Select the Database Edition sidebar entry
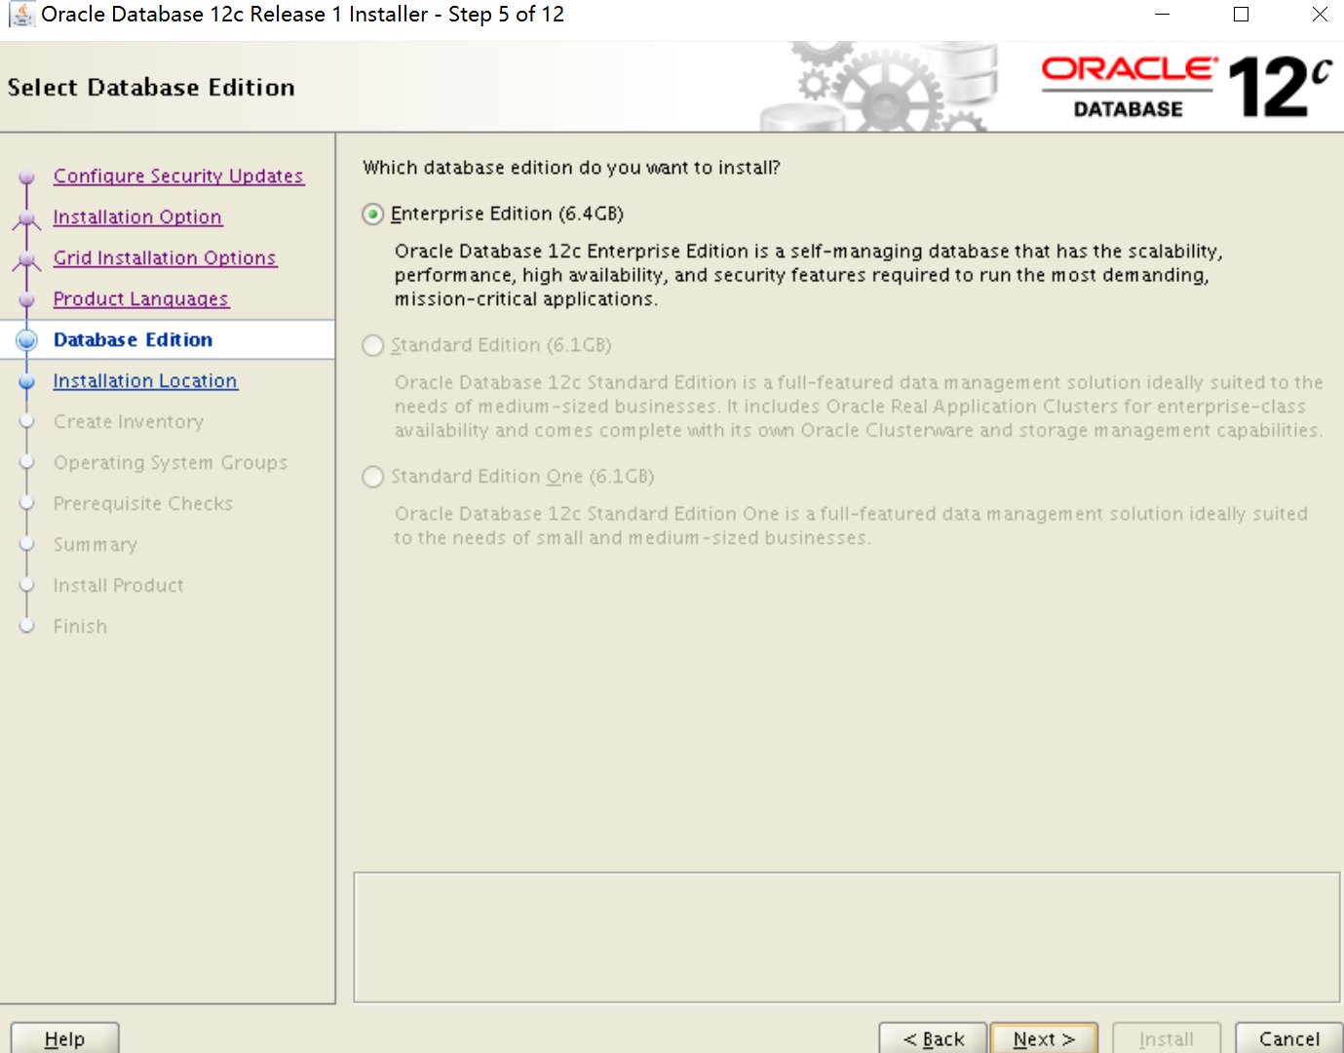 [x=134, y=339]
